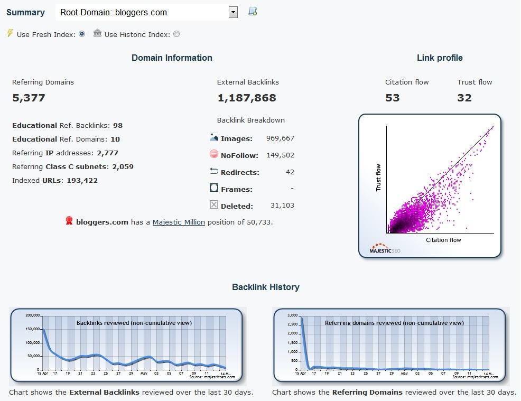
Task: Click the Citation flow label above 53
Action: [407, 82]
